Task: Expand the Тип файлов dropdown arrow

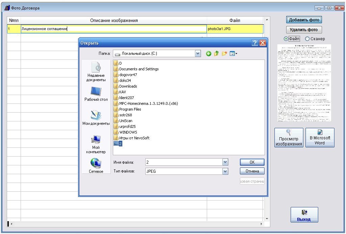Action: tap(225, 171)
